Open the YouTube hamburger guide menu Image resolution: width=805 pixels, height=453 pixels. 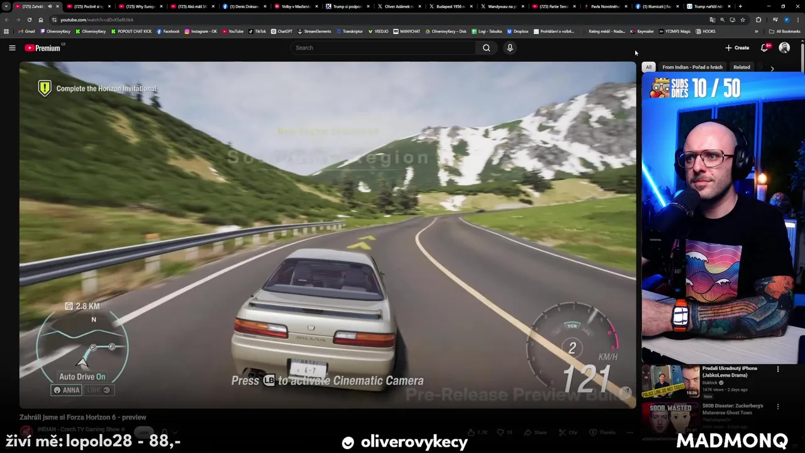(x=12, y=48)
